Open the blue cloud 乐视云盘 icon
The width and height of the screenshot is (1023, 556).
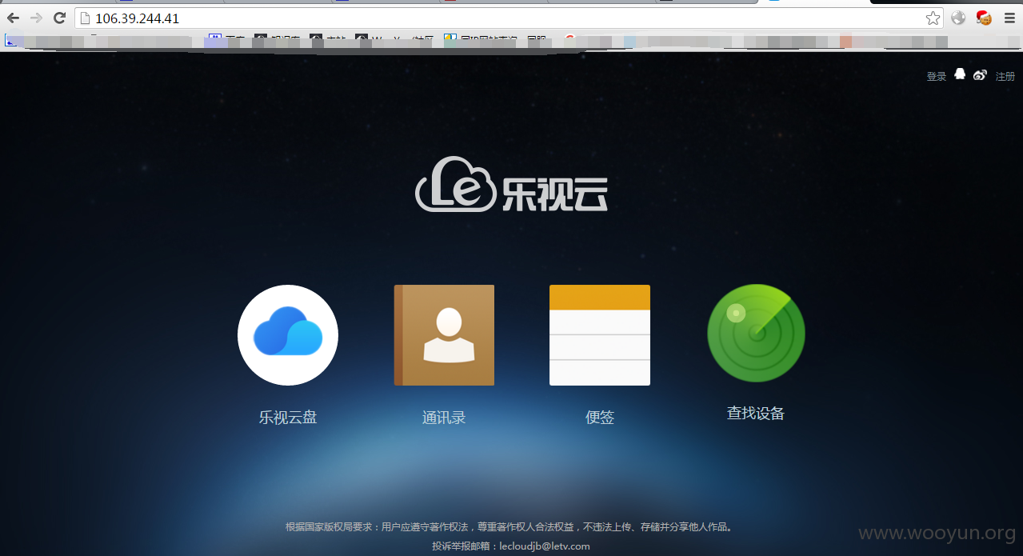[288, 335]
